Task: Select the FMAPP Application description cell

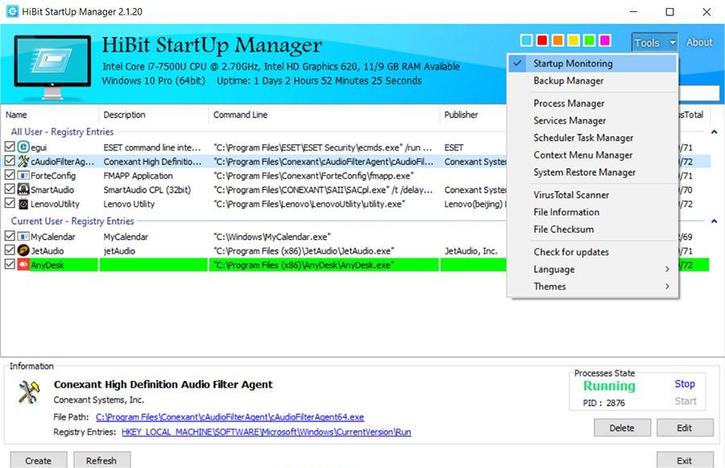Action: (138, 176)
